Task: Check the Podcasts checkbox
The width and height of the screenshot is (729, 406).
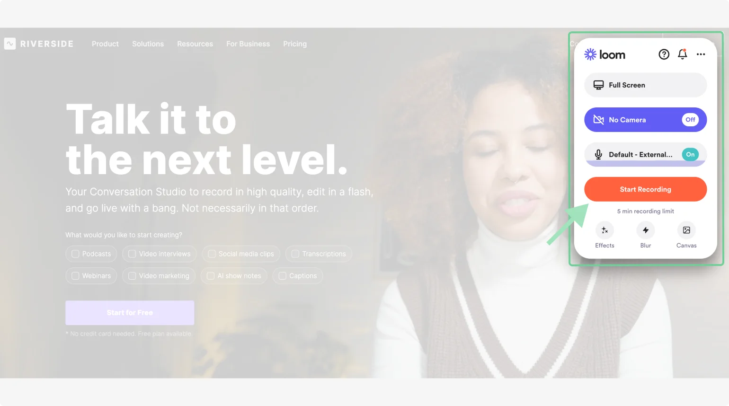Action: click(75, 254)
